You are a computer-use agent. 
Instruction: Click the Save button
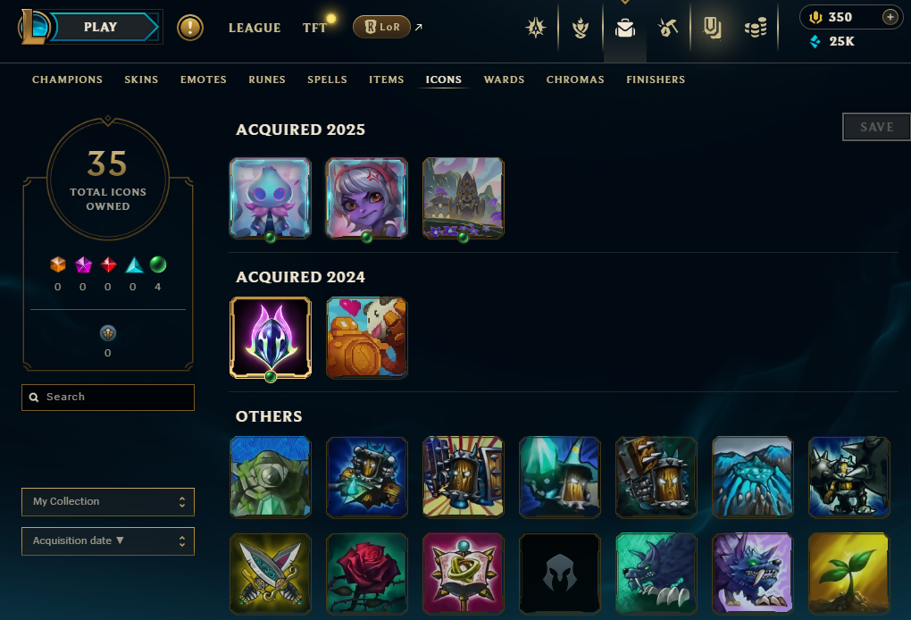(876, 127)
